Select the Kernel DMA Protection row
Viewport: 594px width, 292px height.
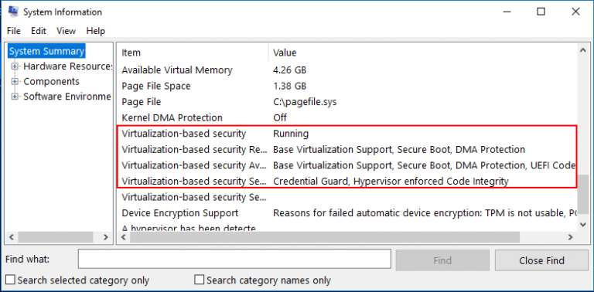point(347,117)
